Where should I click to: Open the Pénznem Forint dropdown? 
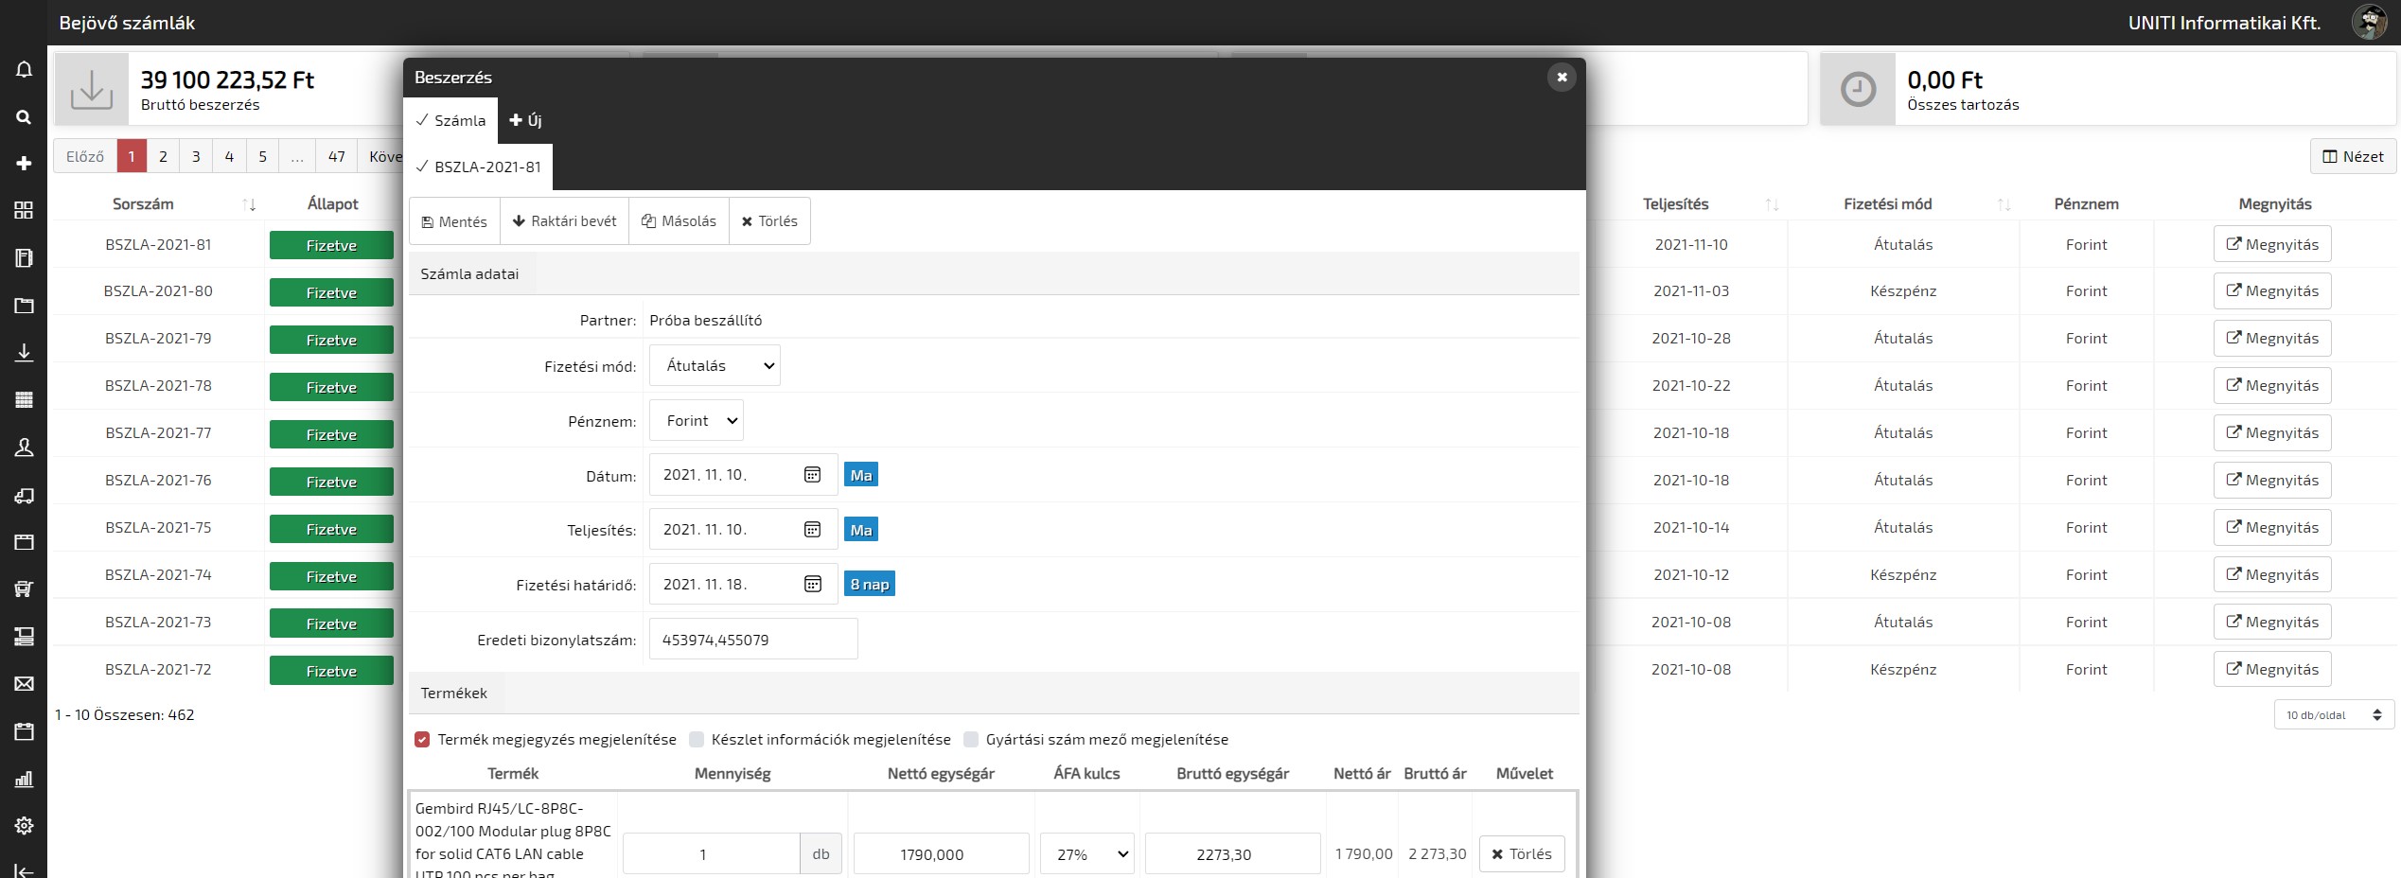pos(697,421)
